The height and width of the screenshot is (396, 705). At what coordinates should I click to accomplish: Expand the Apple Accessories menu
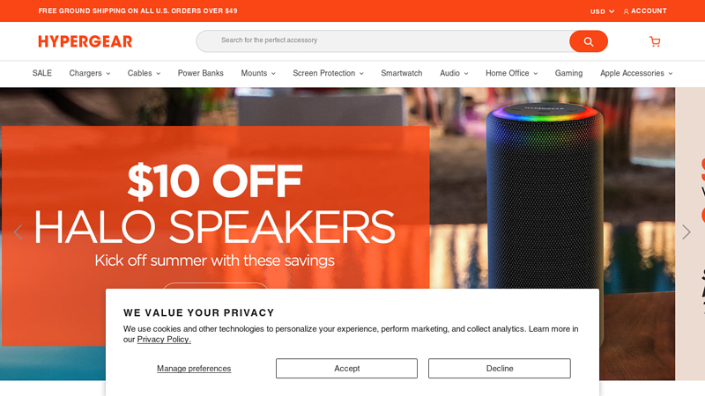[x=636, y=73]
